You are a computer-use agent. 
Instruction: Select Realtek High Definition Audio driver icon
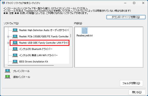(15, 30)
